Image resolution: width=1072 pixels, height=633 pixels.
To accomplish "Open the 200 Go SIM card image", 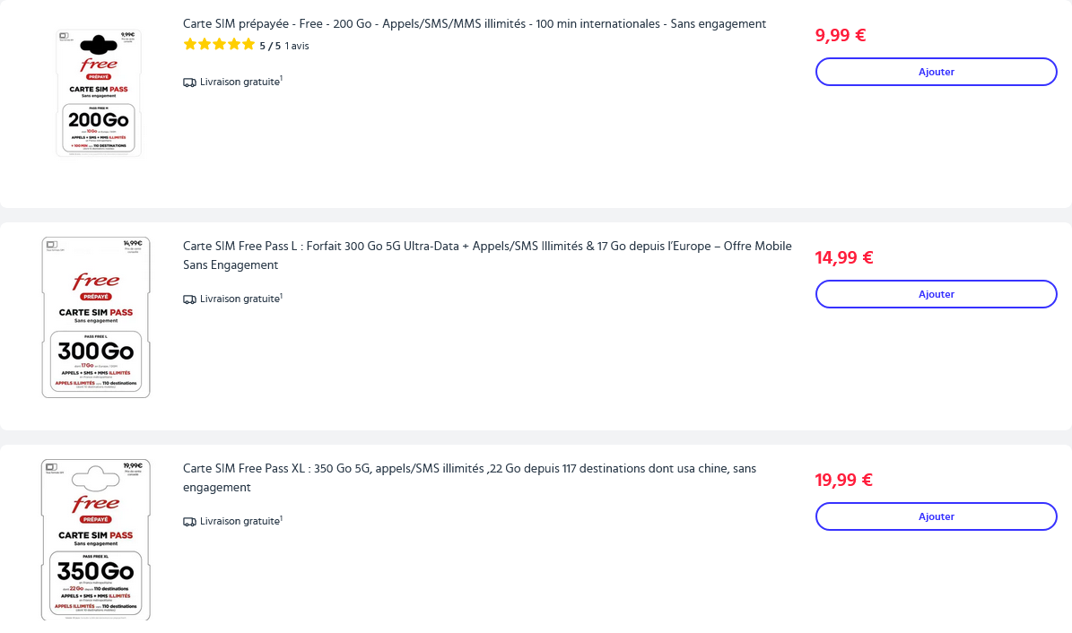I will (x=97, y=92).
